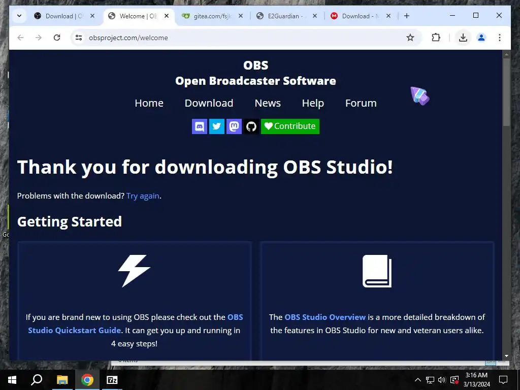This screenshot has height=390, width=520.
Task: Select Forum in the OBS navigation
Action: click(x=361, y=103)
